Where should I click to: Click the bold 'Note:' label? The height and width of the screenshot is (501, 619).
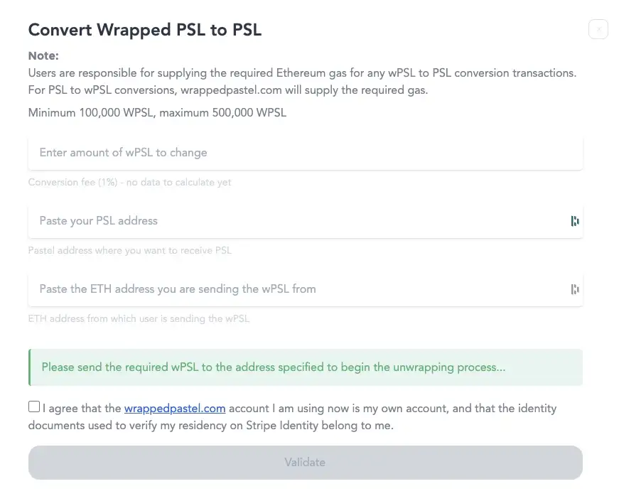(x=43, y=55)
